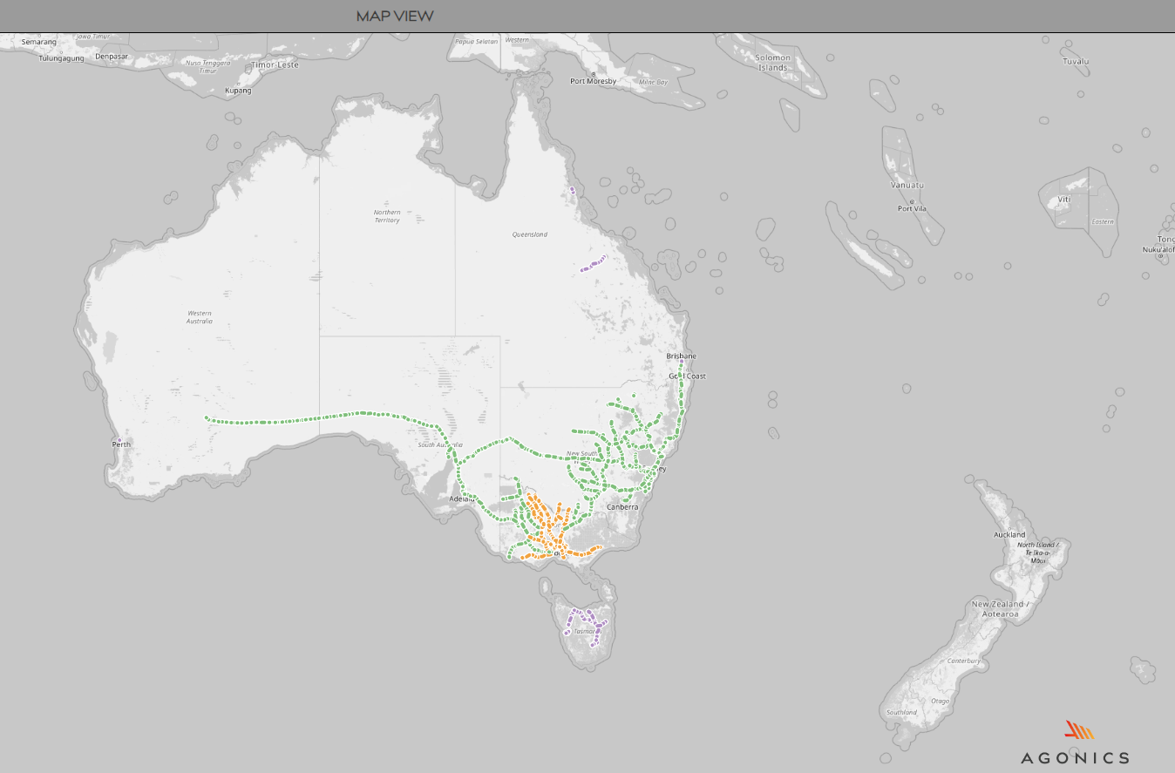This screenshot has height=773, width=1175.
Task: Click the Semarang city label
Action: 39,42
